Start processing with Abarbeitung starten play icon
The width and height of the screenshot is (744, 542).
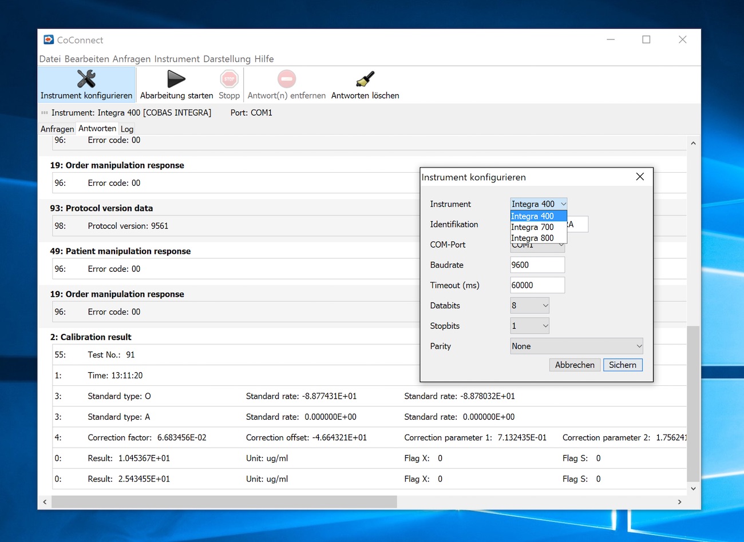click(x=176, y=79)
